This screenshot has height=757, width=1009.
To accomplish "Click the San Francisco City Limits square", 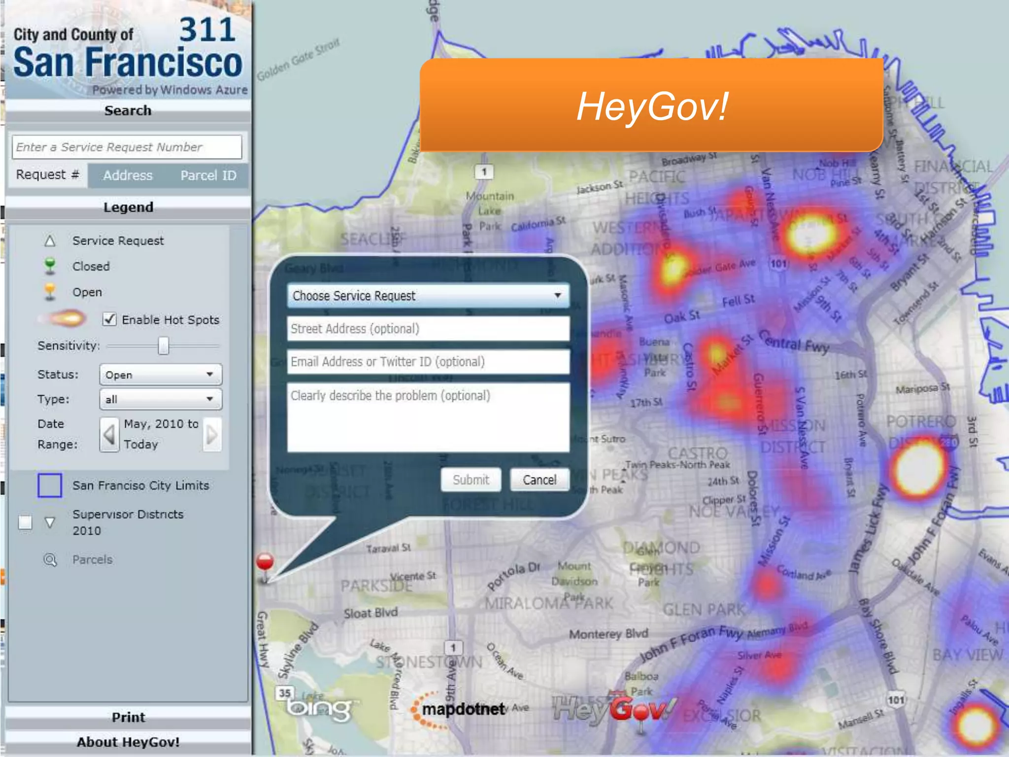I will [x=50, y=485].
